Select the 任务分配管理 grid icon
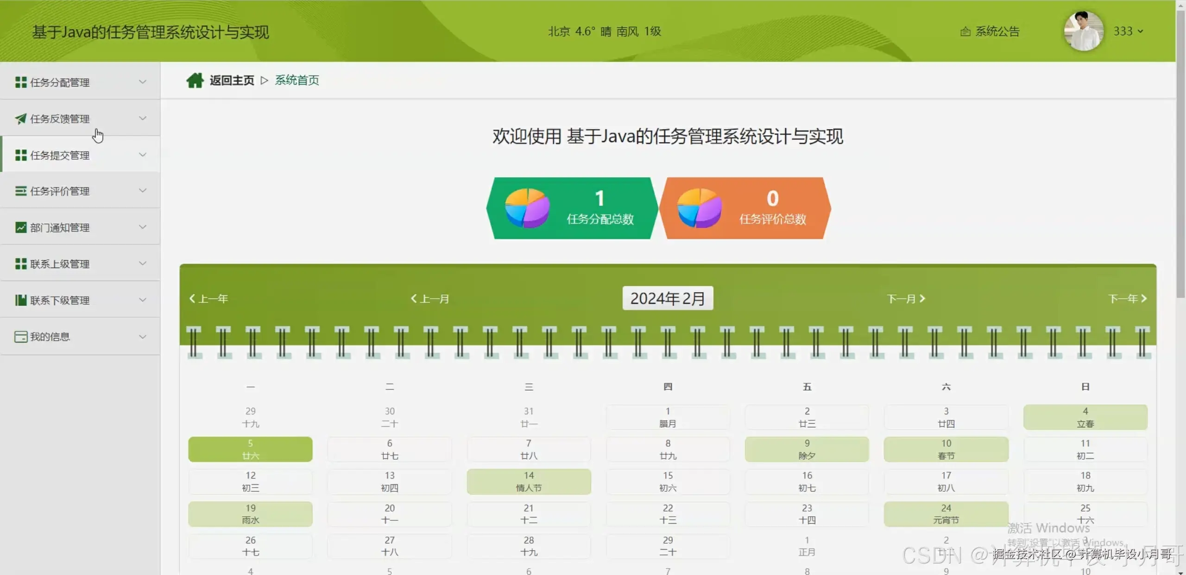 coord(20,82)
